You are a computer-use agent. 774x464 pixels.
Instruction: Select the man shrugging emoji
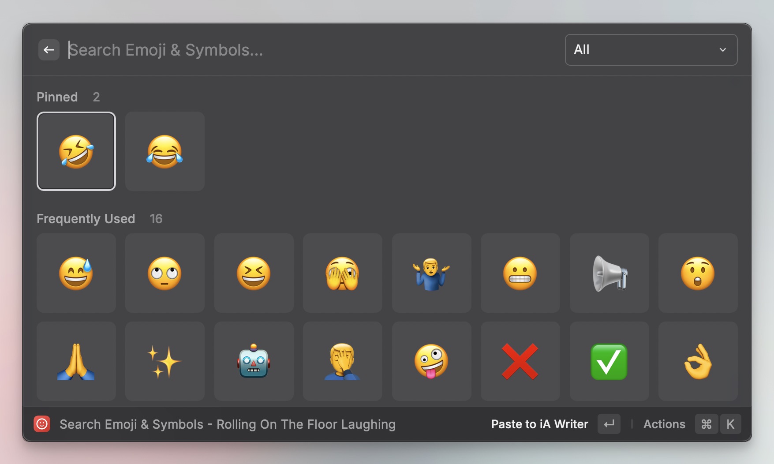[432, 273]
